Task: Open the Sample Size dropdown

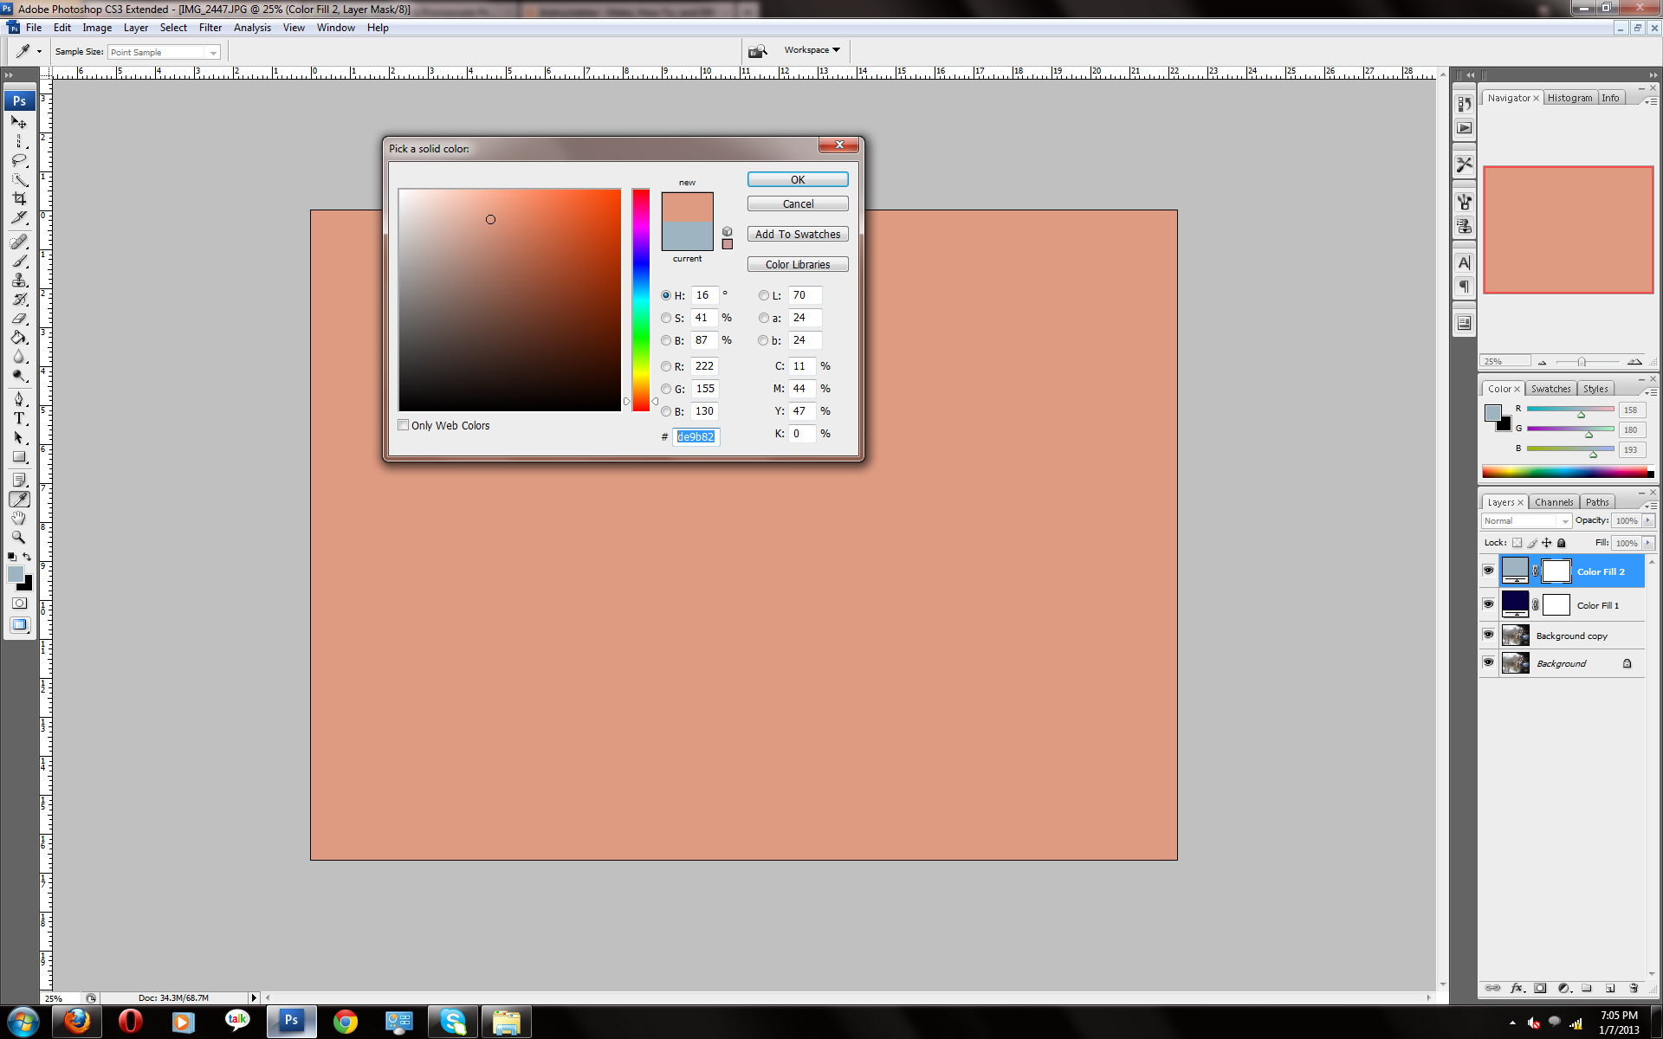Action: point(164,52)
